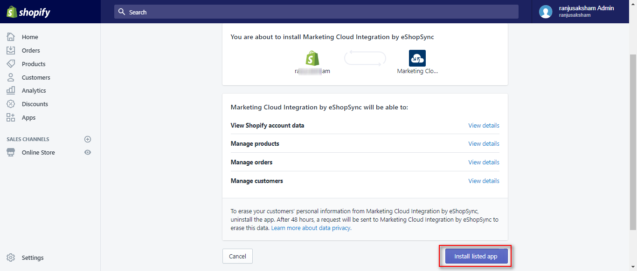
Task: Click the 'Marketing Clo...' app label
Action: pos(417,71)
